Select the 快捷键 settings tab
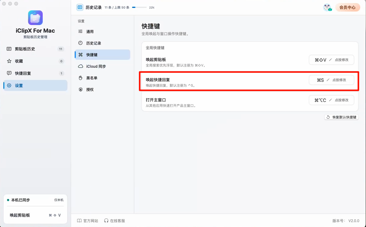Viewport: 366px width, 227px height. (102, 55)
